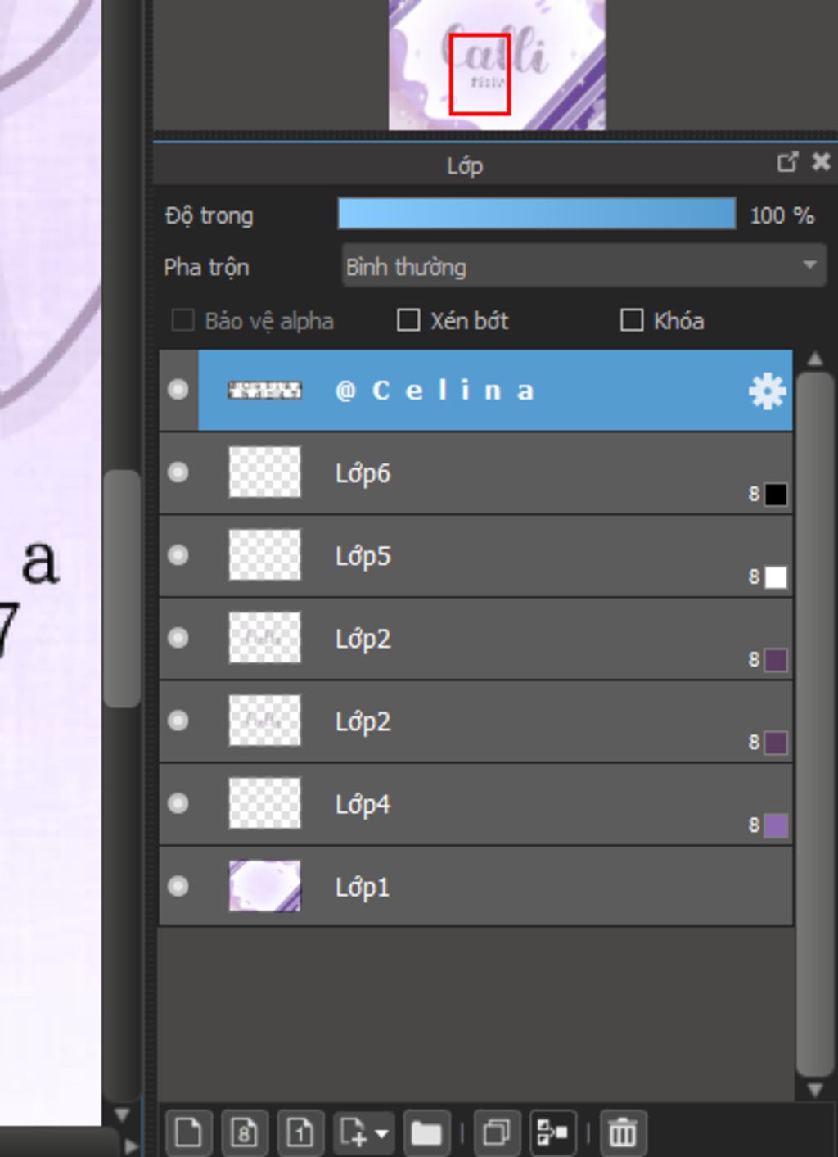Image resolution: width=838 pixels, height=1157 pixels.
Task: Add a new 8-bit layer
Action: tap(245, 1133)
